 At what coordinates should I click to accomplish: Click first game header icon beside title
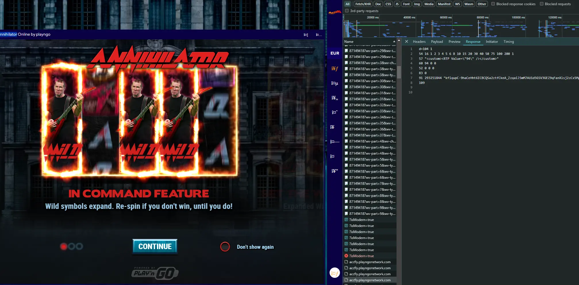[x=306, y=34]
